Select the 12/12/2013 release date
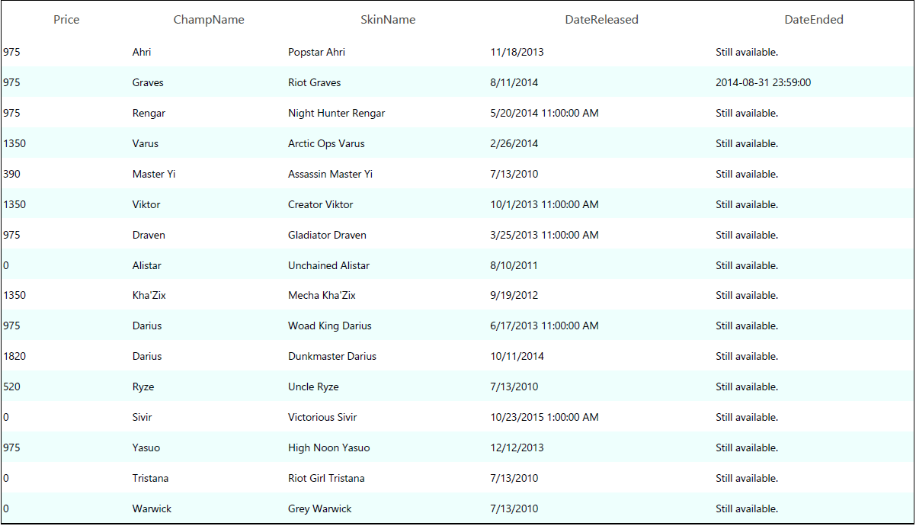Viewport: 916px width, 526px height. coord(517,447)
